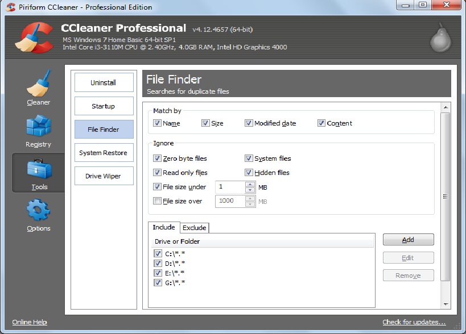
Task: Click File size over up arrow
Action: pos(250,198)
